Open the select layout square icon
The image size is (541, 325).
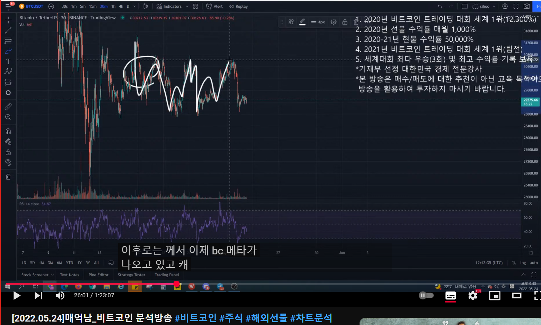pyautogui.click(x=465, y=6)
